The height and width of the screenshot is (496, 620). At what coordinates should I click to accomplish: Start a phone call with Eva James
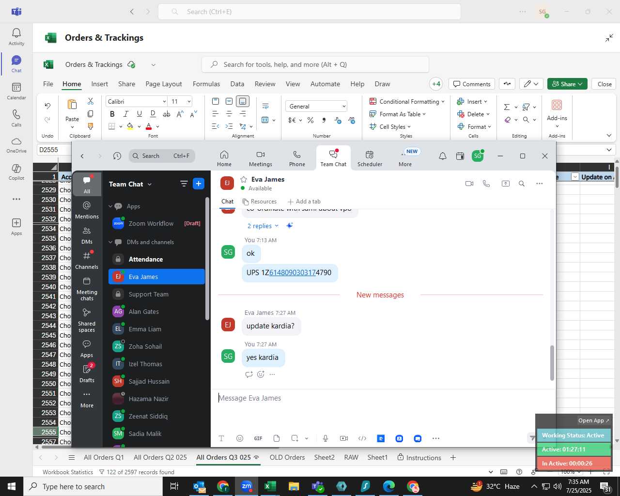[487, 184]
